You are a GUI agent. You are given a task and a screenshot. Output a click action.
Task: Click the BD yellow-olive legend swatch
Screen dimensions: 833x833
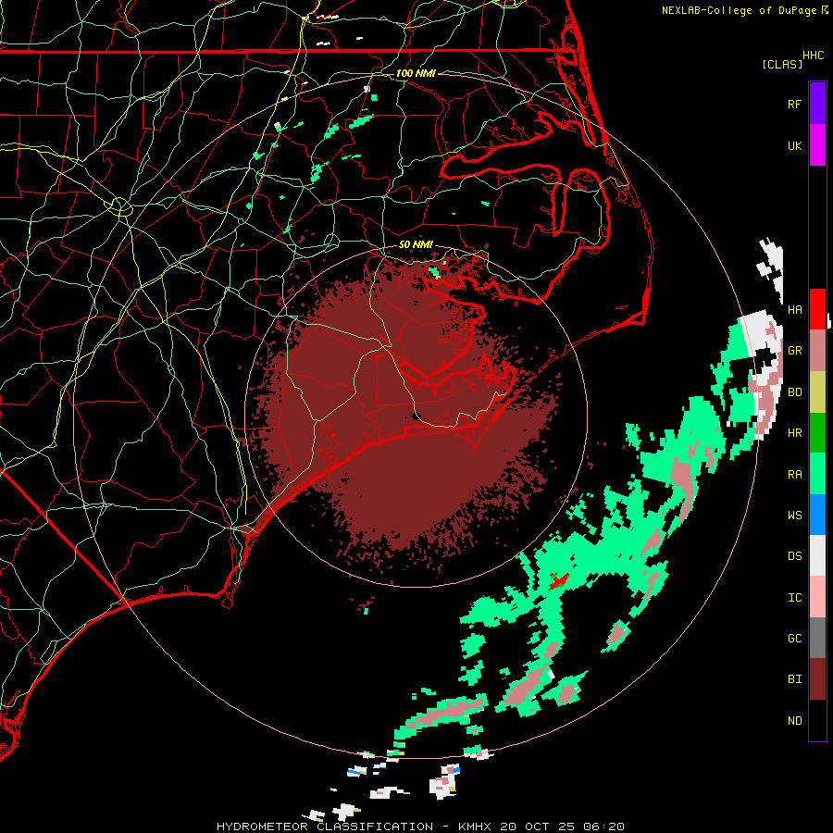pos(817,392)
